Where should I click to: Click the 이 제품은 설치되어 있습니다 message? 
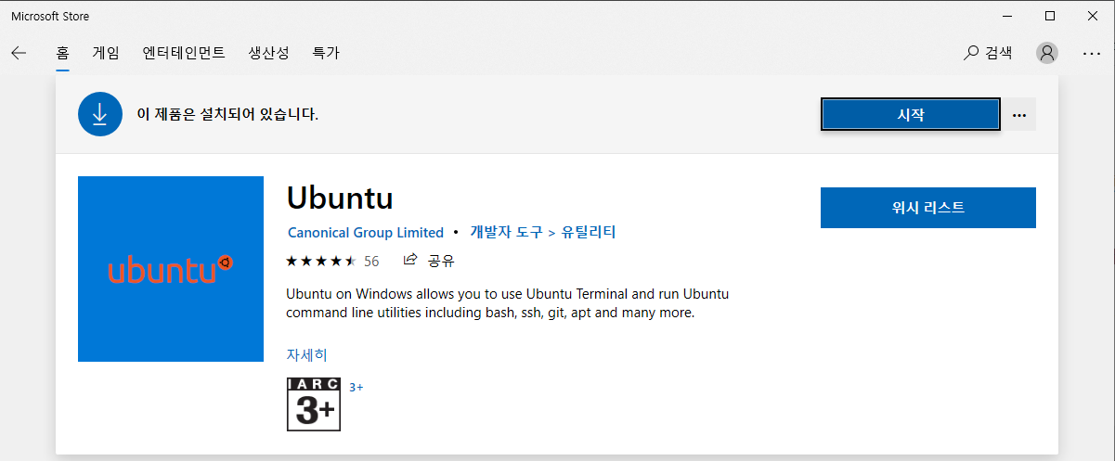coord(227,115)
